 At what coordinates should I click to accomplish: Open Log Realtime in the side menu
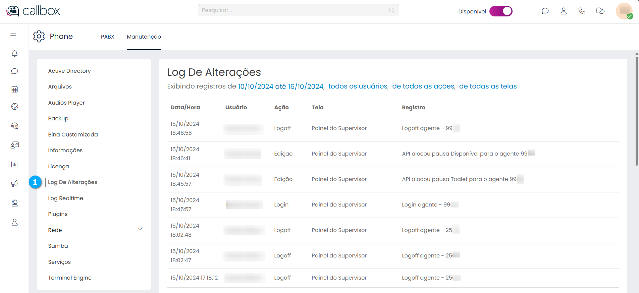click(65, 198)
